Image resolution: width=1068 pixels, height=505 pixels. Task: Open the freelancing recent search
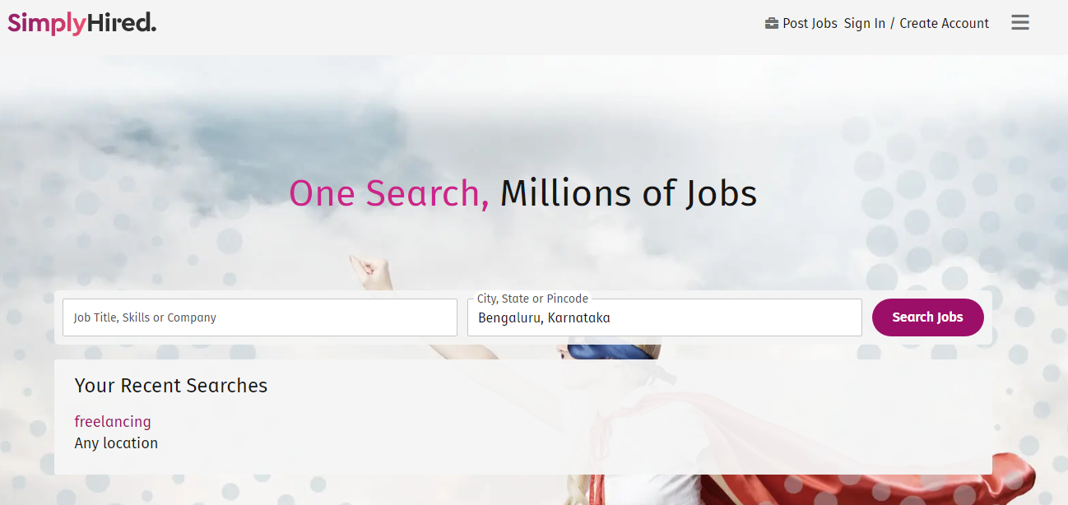click(113, 422)
